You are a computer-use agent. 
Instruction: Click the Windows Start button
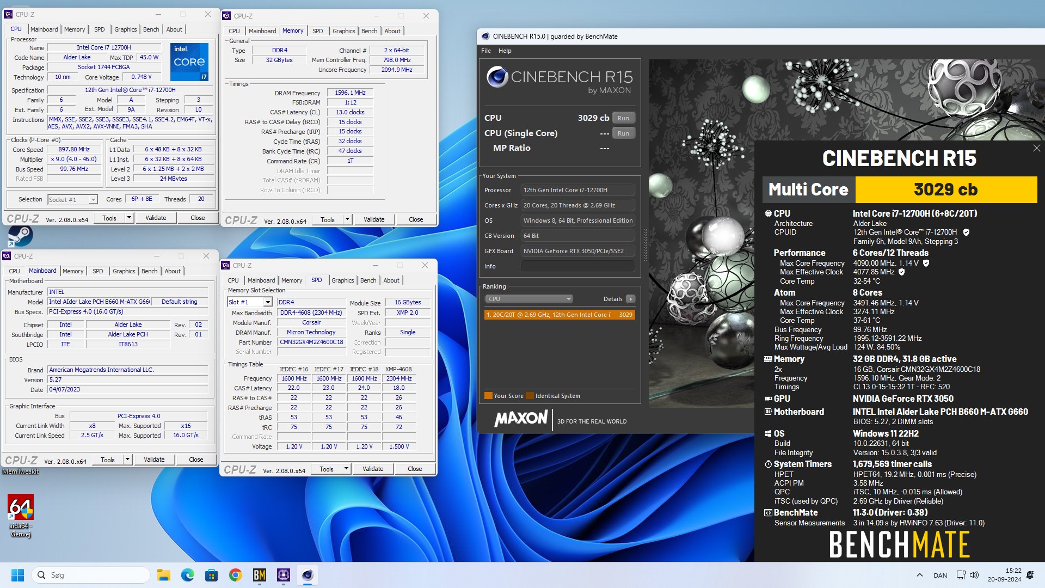pyautogui.click(x=17, y=575)
